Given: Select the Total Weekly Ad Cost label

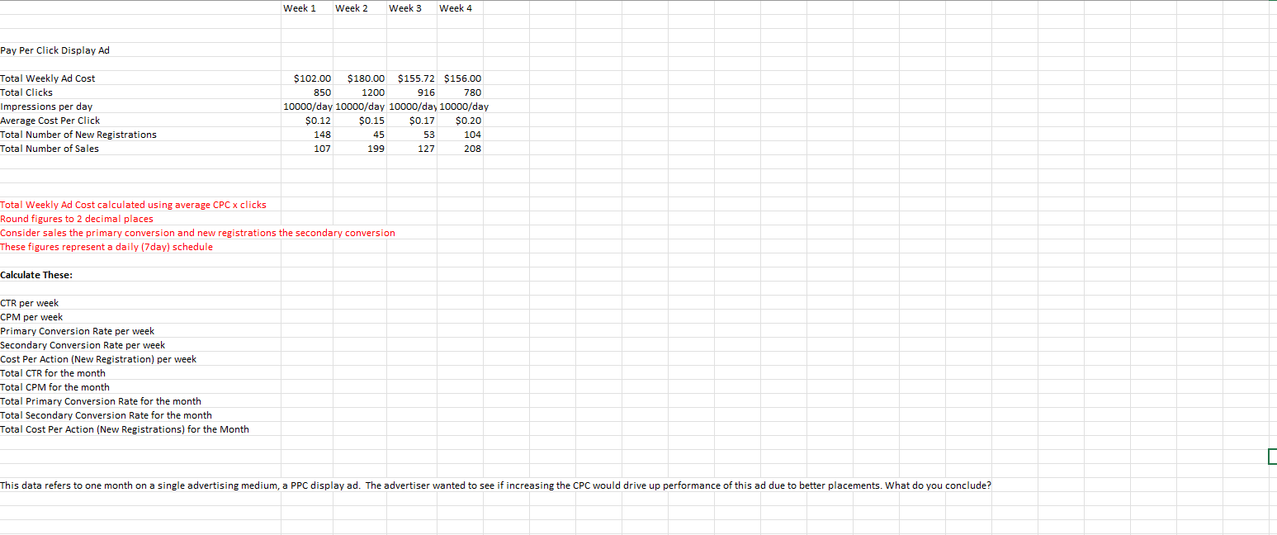Looking at the screenshot, I should click(48, 78).
